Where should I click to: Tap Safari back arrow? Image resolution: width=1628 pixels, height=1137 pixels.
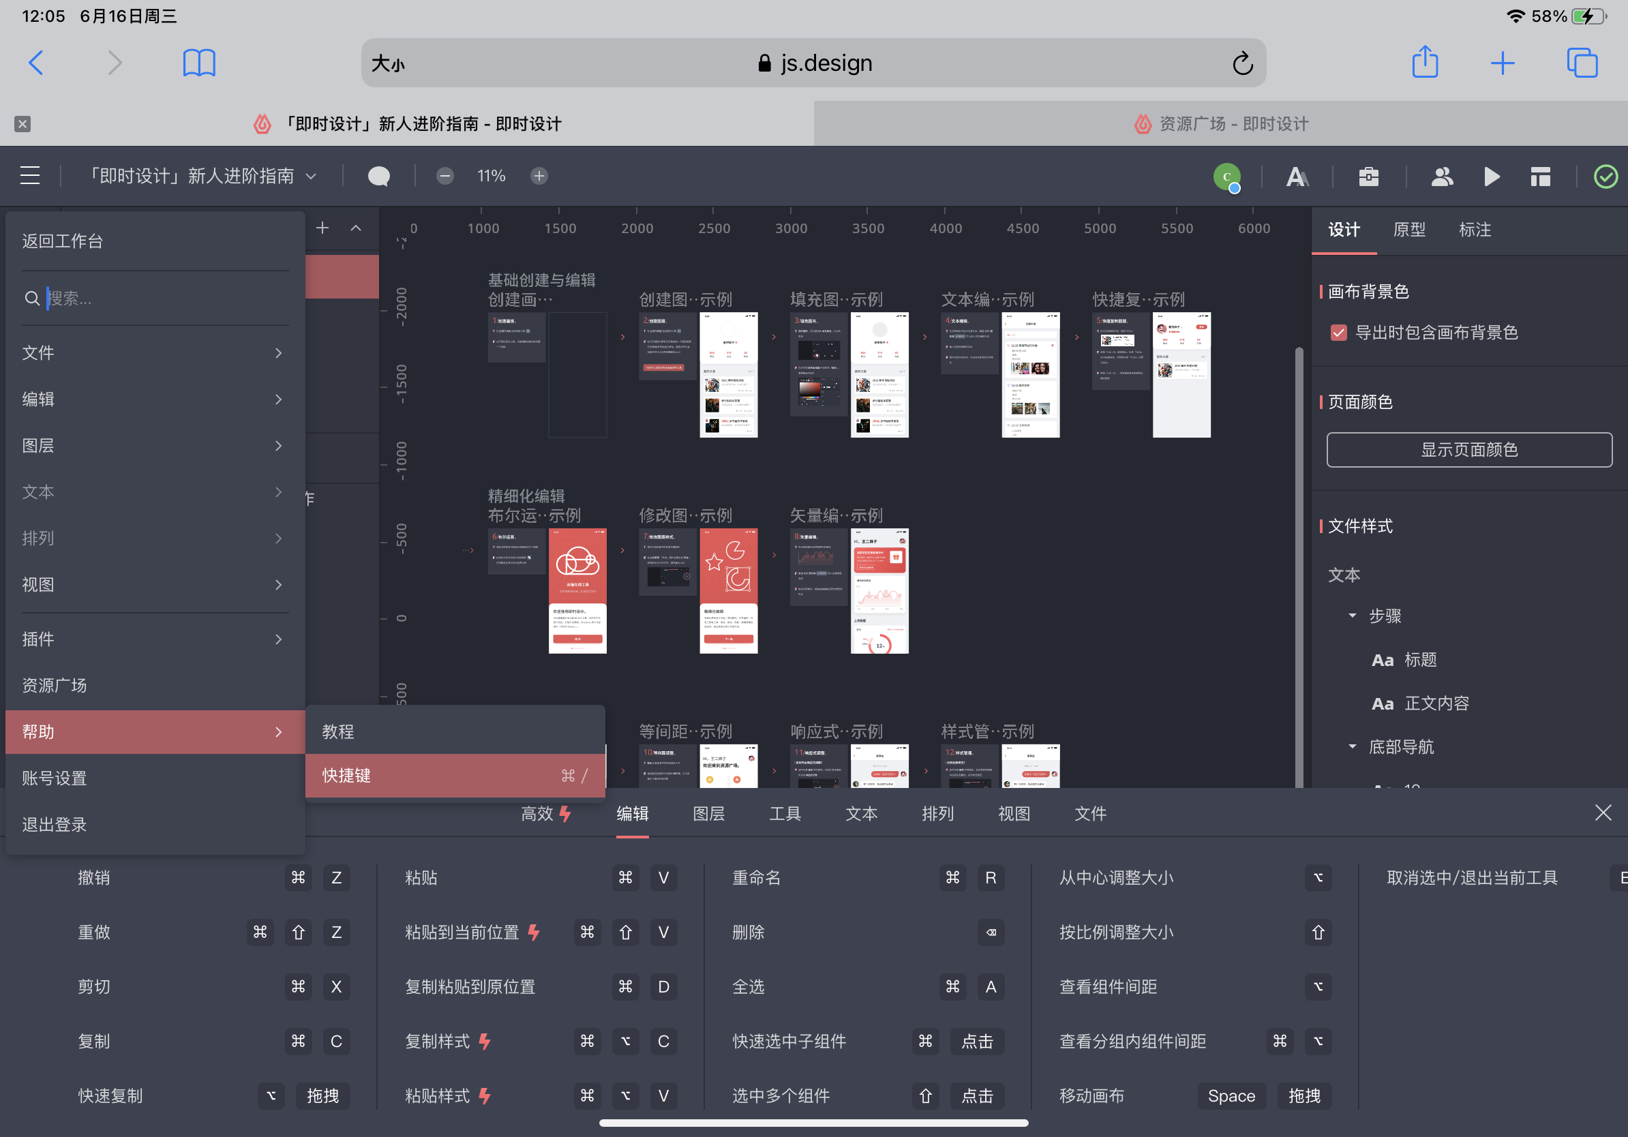36,63
